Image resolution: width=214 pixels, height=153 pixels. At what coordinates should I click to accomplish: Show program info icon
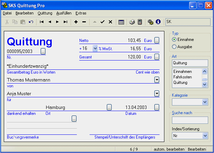(158, 22)
